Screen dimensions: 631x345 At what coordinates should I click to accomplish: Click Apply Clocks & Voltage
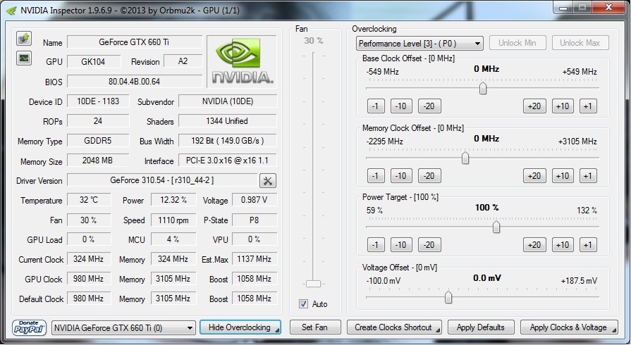point(569,327)
